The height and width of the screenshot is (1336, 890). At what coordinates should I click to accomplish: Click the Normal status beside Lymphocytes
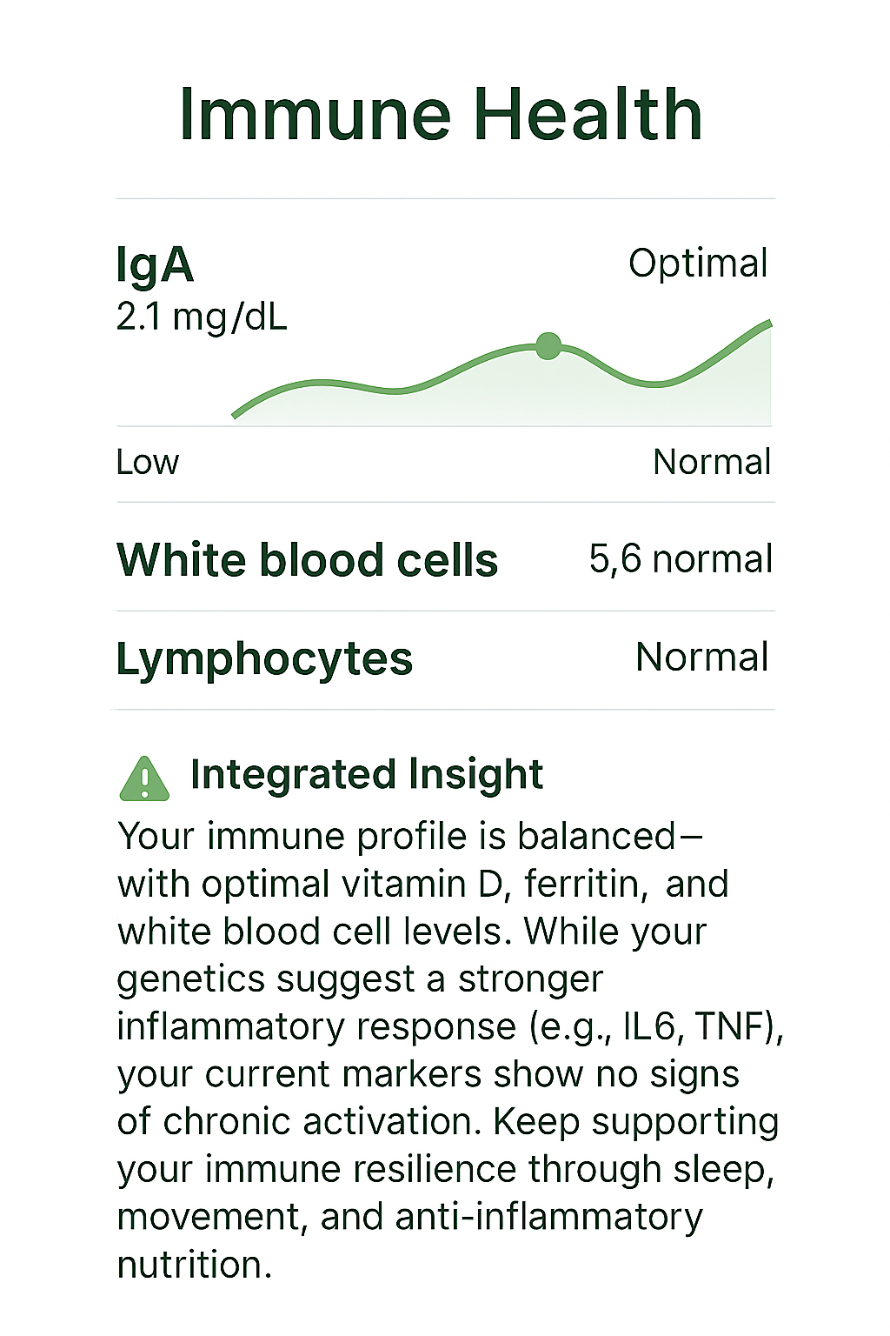coord(702,657)
